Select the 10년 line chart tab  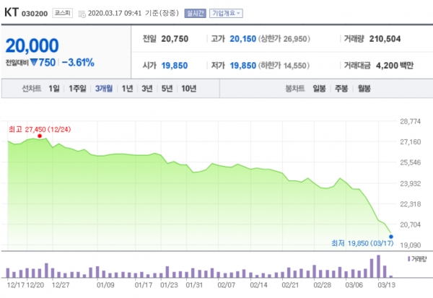[188, 89]
